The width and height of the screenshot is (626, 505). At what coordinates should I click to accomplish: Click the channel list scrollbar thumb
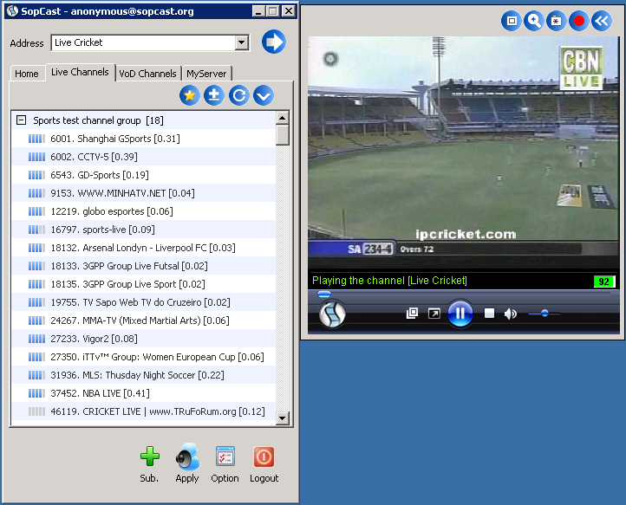coord(283,135)
